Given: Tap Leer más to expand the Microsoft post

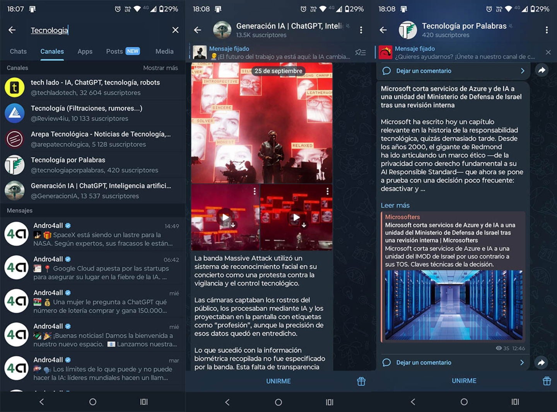Looking at the screenshot, I should pos(395,205).
